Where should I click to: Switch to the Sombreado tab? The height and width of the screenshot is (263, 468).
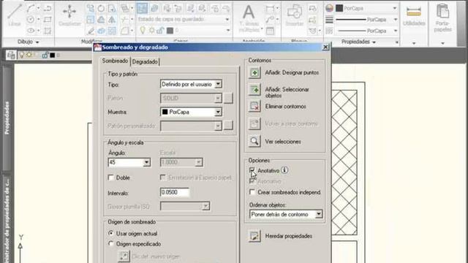tap(116, 61)
